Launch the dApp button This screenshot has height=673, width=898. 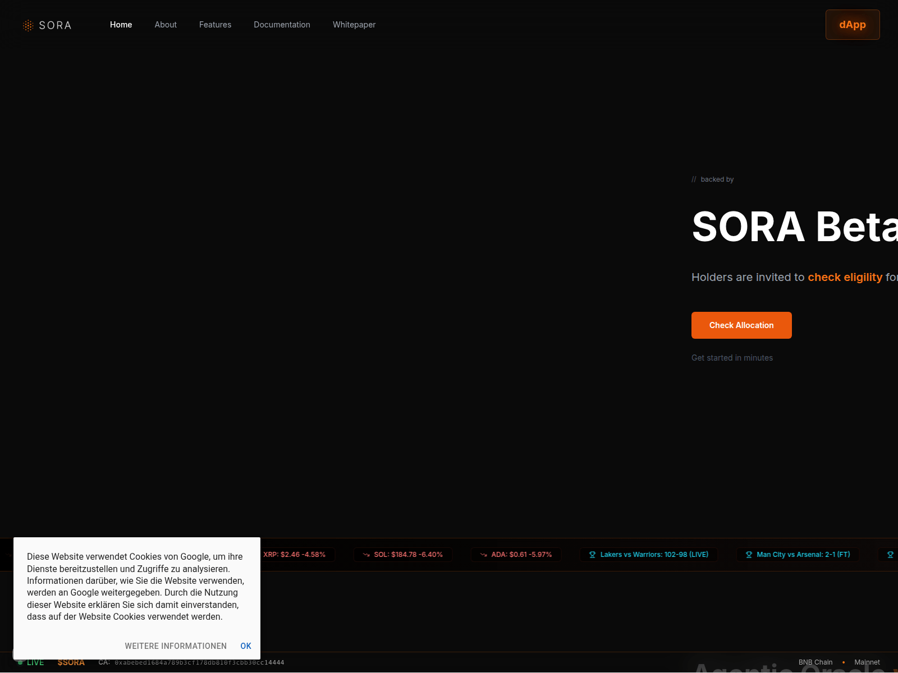[x=853, y=25]
